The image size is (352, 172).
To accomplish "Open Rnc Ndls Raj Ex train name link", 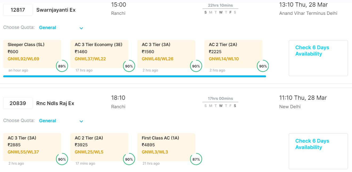I will click(x=55, y=103).
